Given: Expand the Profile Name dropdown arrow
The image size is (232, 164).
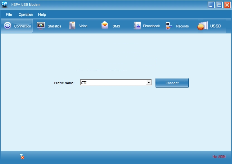Looking at the screenshot, I should [x=149, y=83].
